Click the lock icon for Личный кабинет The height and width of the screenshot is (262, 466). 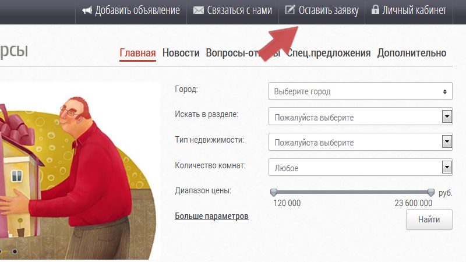(375, 9)
